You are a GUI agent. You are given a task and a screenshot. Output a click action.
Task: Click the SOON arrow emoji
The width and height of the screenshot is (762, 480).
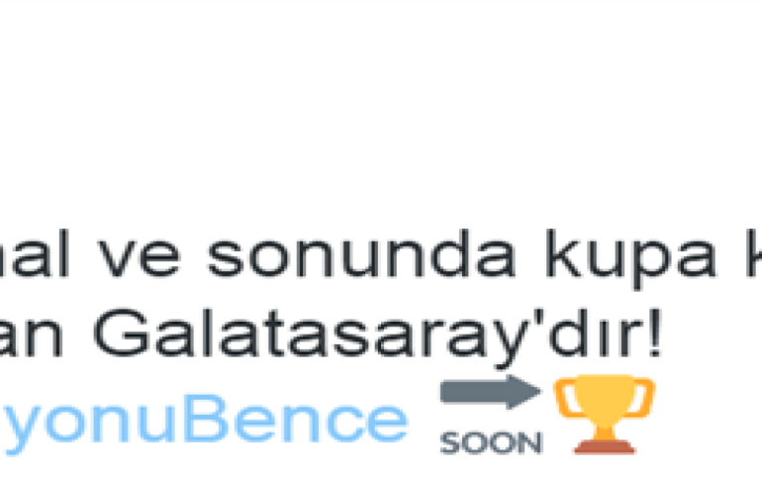coord(491,415)
